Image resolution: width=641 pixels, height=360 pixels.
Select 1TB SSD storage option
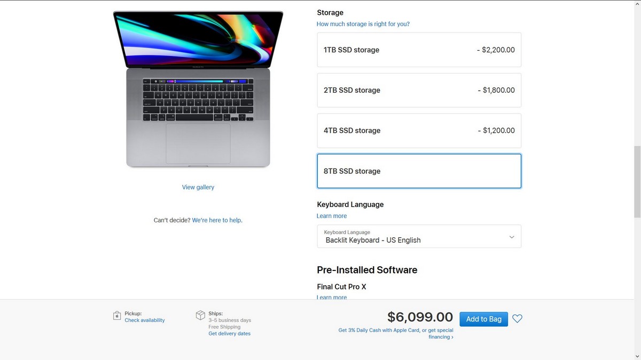[419, 50]
